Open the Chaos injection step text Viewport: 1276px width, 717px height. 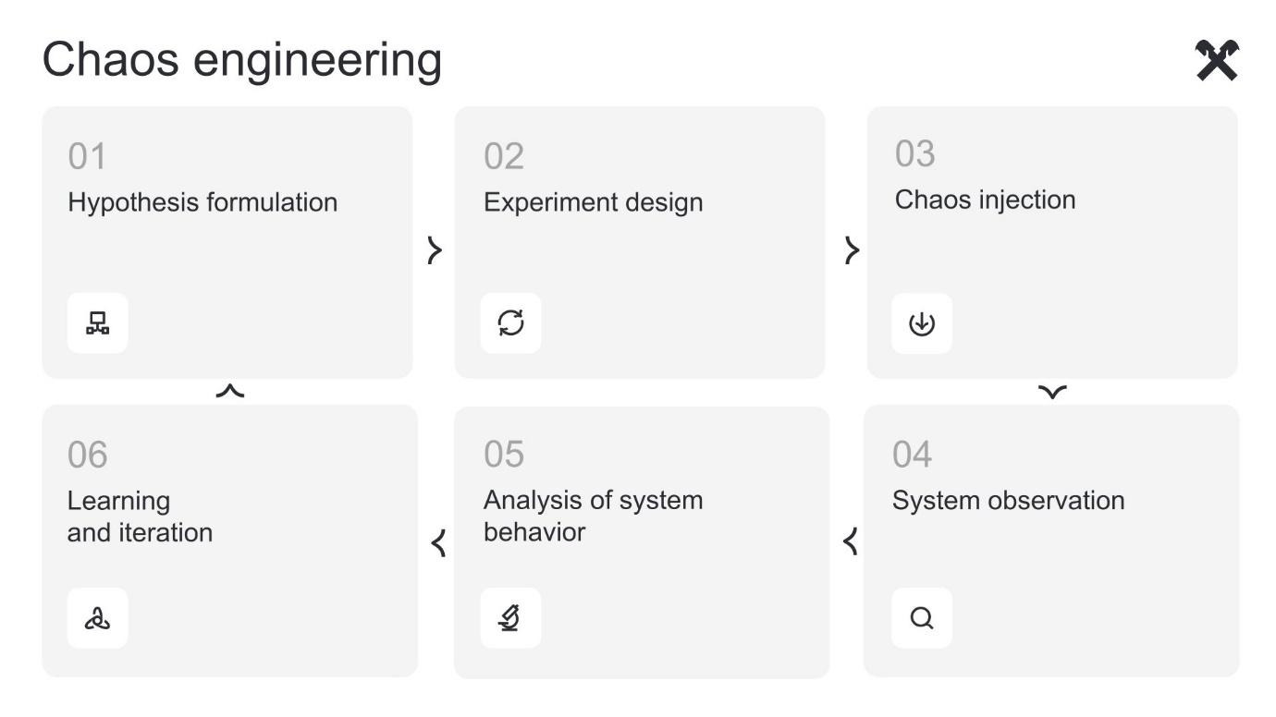click(985, 200)
